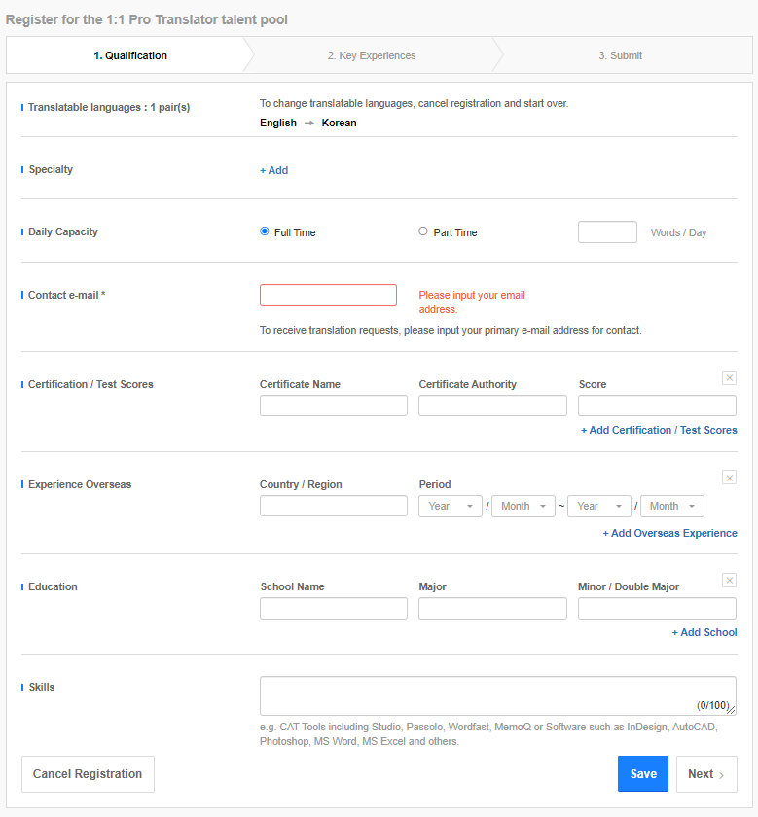Open the period end Month dropdown

(x=672, y=506)
